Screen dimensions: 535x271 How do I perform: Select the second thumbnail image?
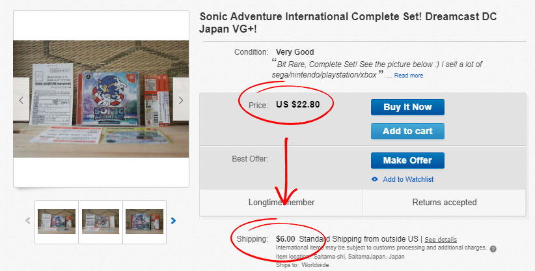point(100,221)
